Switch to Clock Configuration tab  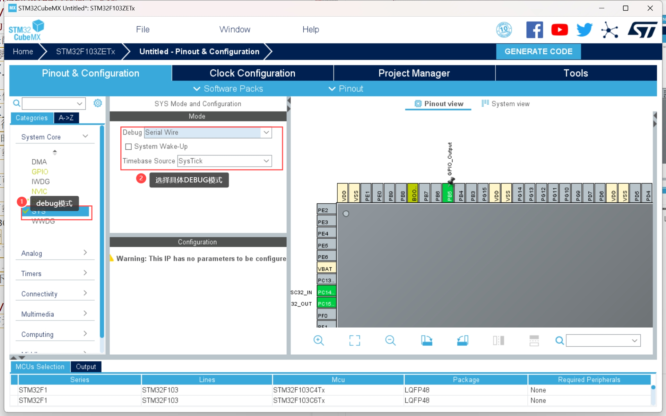tap(252, 73)
